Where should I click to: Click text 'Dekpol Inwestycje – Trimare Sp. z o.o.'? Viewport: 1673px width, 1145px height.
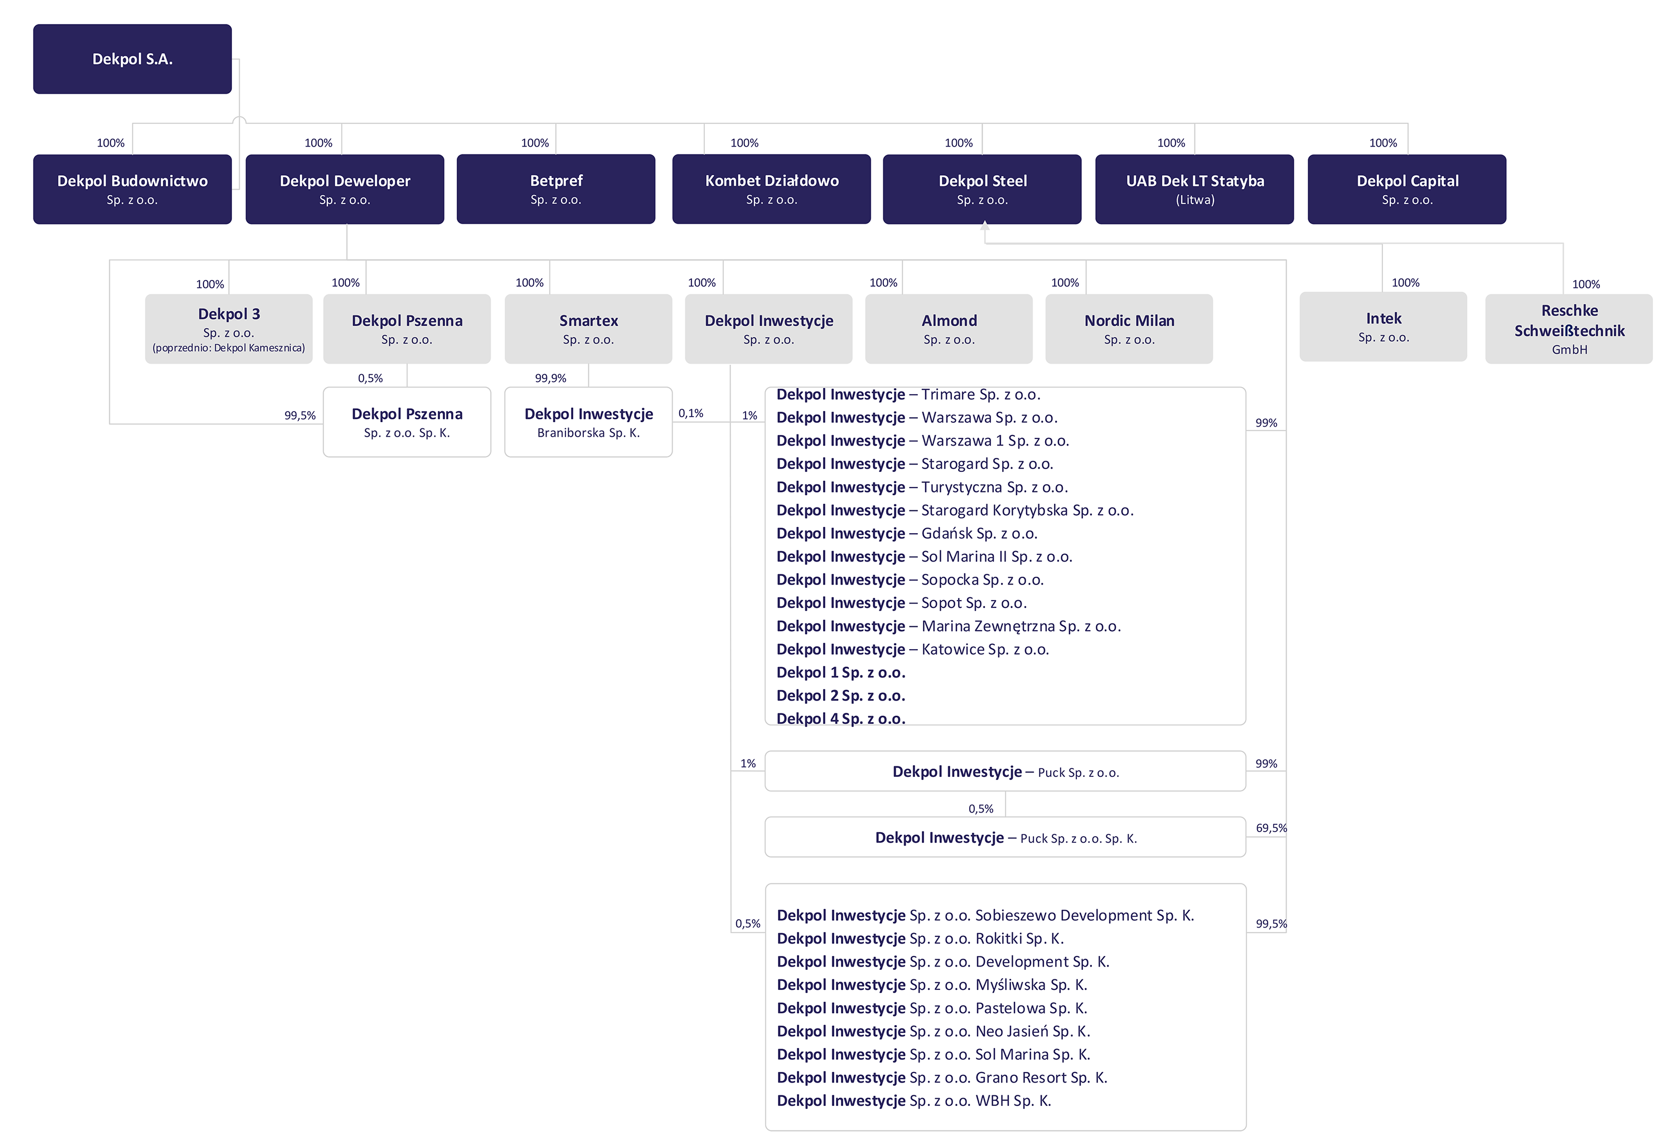[908, 395]
